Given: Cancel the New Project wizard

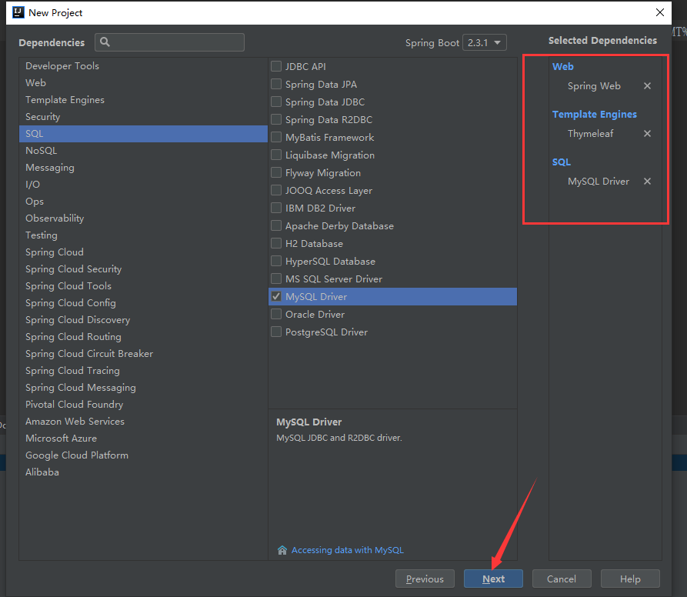Looking at the screenshot, I should pos(562,579).
